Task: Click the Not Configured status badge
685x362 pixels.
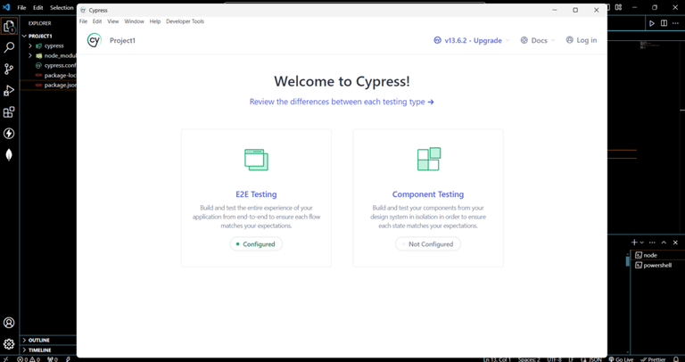Action: click(x=428, y=244)
